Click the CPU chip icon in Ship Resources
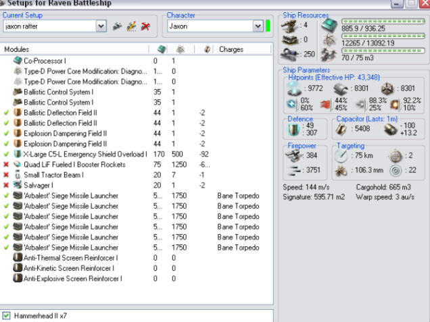The width and height of the screenshot is (430, 322). tap(329, 25)
